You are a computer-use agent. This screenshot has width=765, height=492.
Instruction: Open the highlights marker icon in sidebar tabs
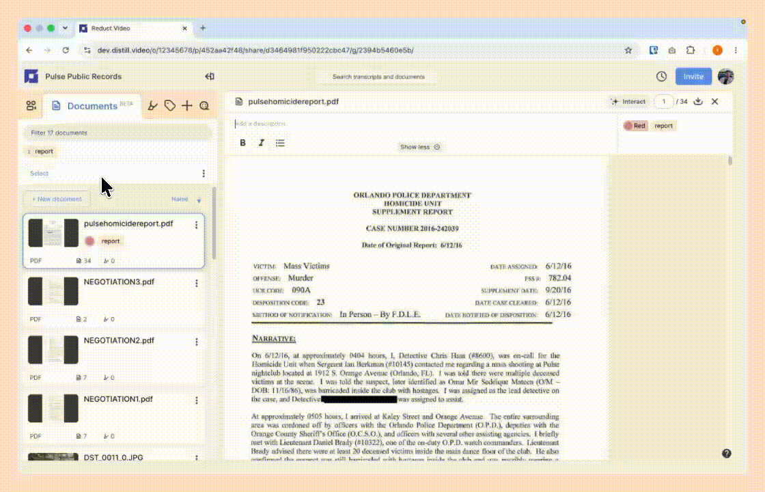point(152,105)
